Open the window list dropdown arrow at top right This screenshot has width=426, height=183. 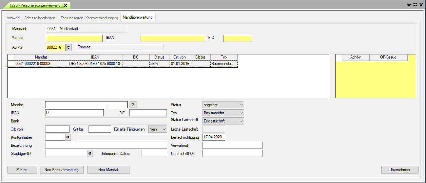click(409, 5)
